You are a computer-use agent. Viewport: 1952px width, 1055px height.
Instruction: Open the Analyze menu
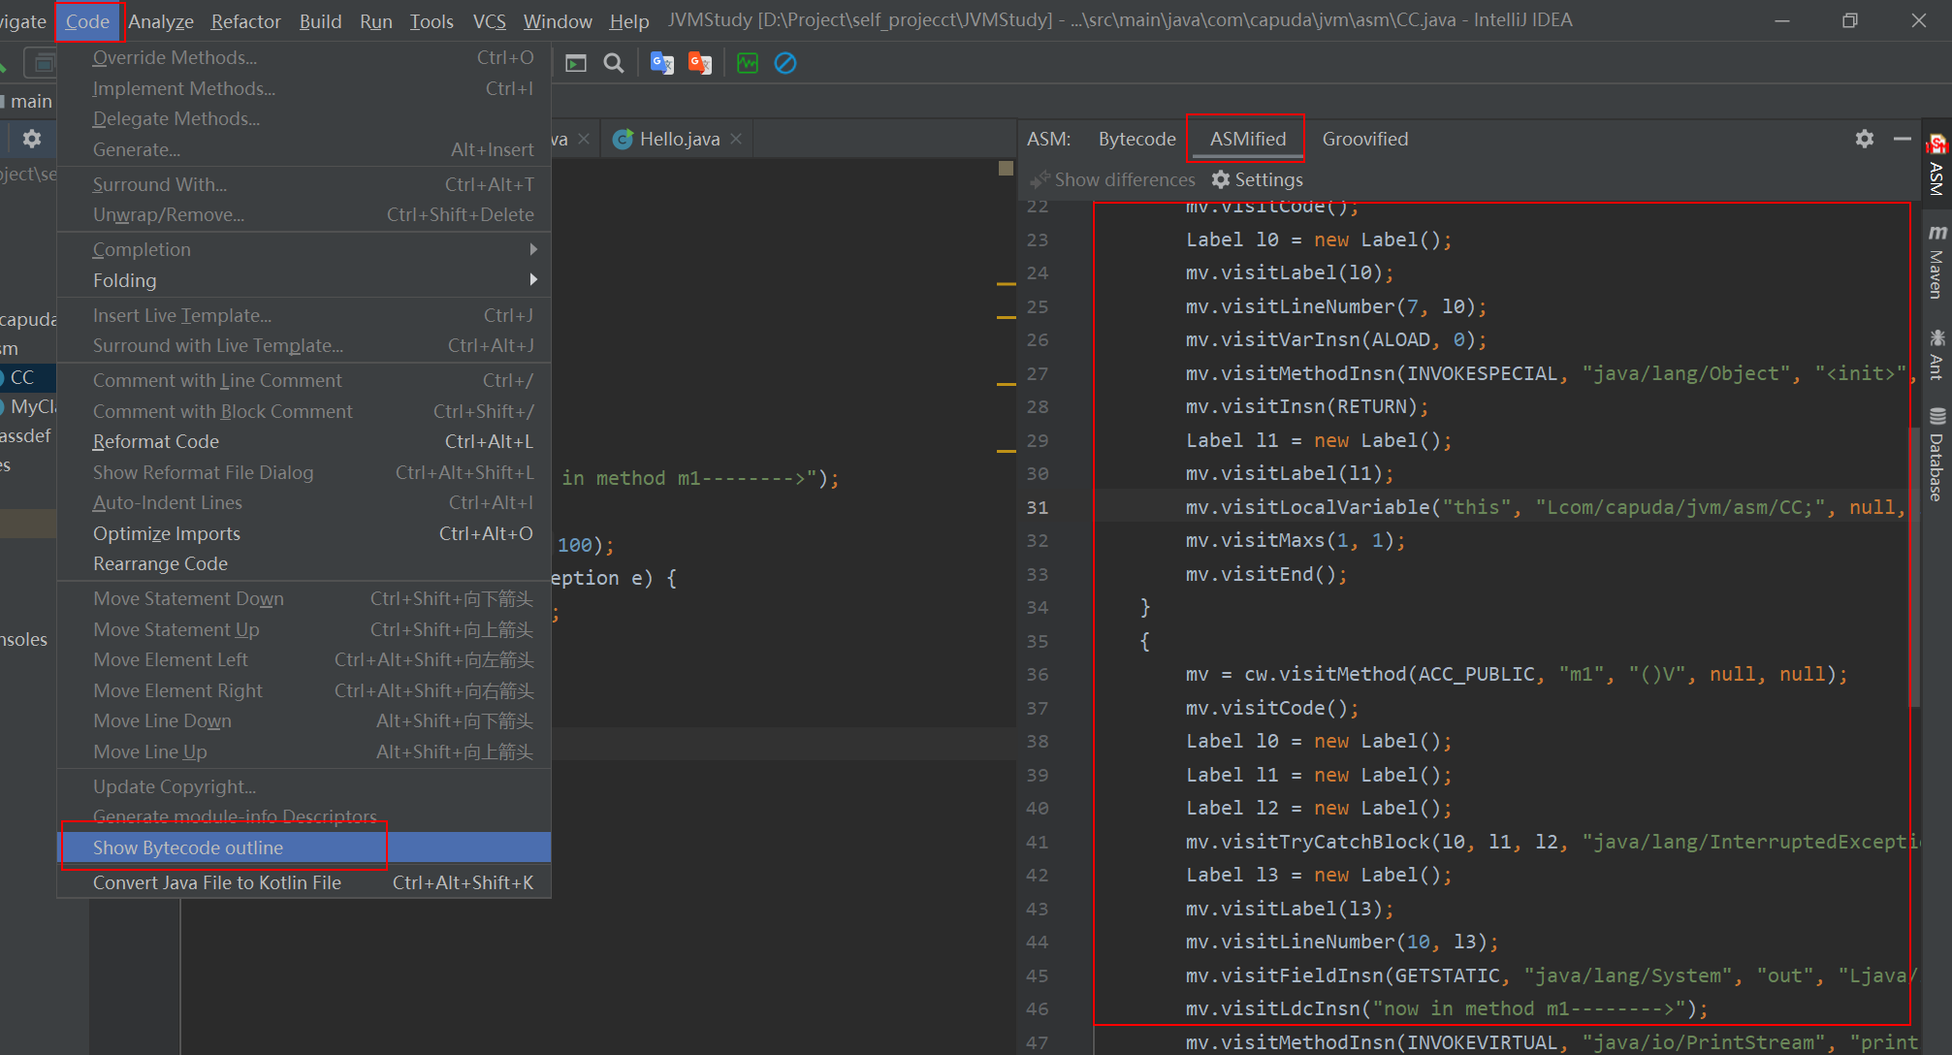pyautogui.click(x=161, y=20)
